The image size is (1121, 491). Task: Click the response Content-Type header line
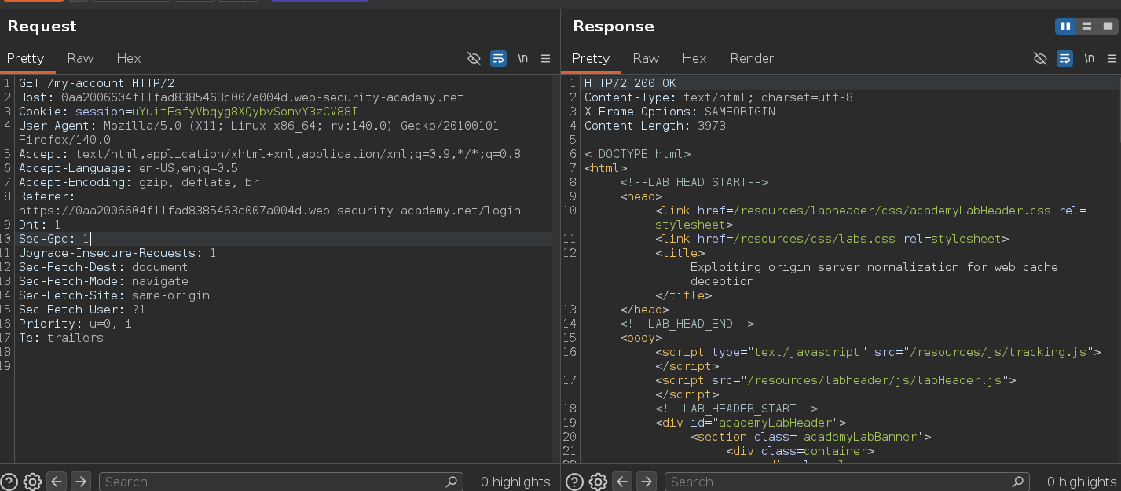[x=719, y=97]
